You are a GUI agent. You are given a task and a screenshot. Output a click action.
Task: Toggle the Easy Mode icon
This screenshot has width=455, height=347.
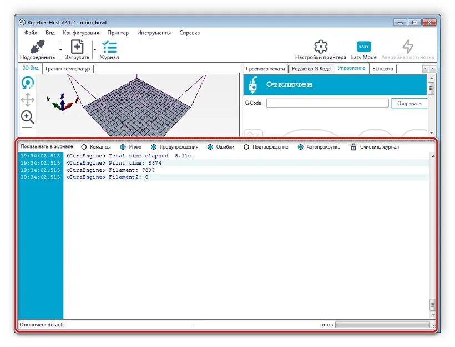pyautogui.click(x=363, y=47)
